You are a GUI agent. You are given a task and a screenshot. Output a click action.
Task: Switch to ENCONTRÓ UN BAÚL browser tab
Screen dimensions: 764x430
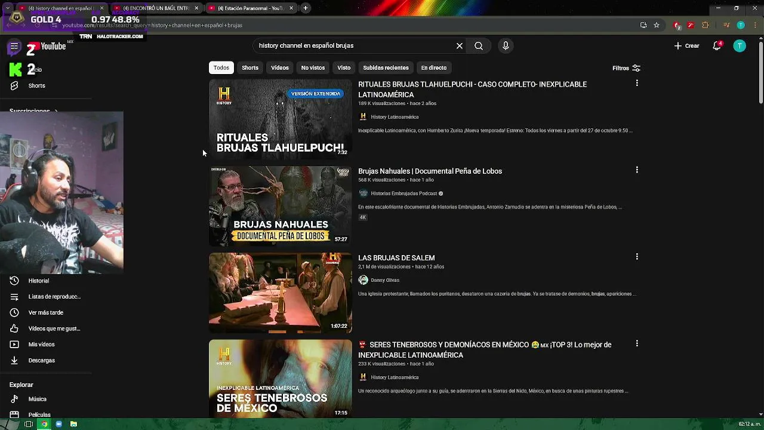[156, 8]
